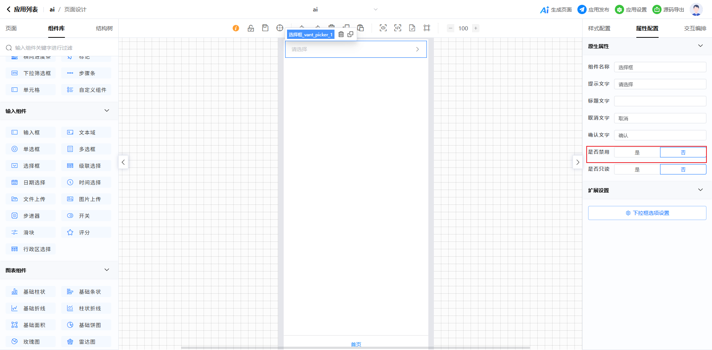The height and width of the screenshot is (350, 712).
Task: Click the crop frame icon in toolbar
Action: tap(427, 28)
